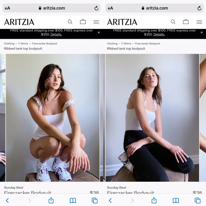206x206 pixels.
Task: Reload the page in the left browser
Action: 96,8
